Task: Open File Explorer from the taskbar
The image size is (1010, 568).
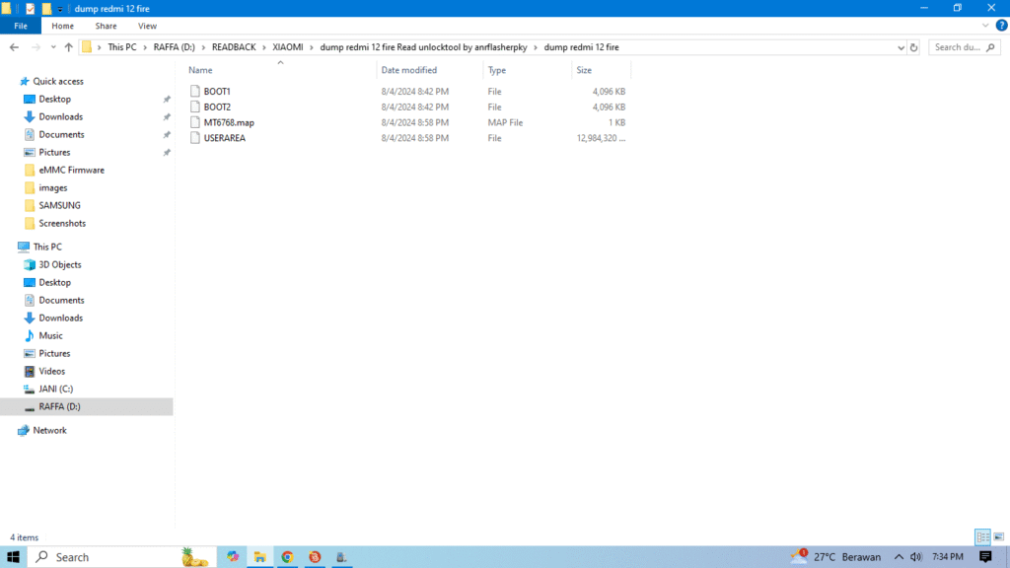Action: click(260, 557)
